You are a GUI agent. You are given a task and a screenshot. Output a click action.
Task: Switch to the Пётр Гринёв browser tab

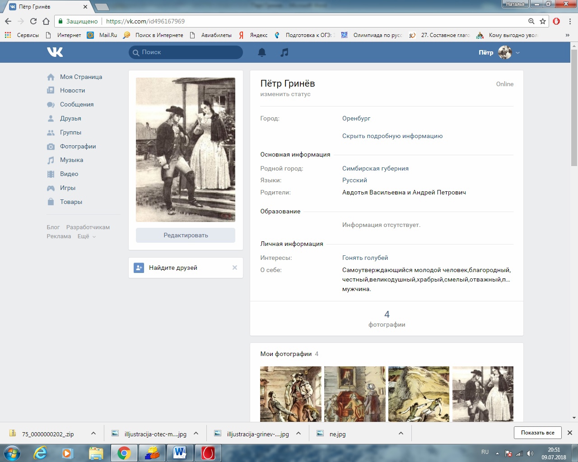tap(47, 7)
